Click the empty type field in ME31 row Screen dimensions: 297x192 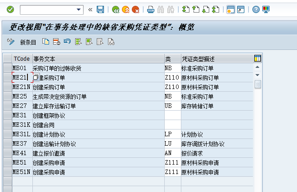172,115
